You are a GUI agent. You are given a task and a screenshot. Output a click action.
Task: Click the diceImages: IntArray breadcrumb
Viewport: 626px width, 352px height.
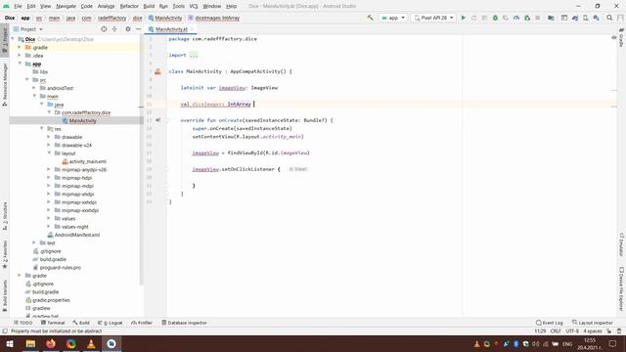pos(214,18)
